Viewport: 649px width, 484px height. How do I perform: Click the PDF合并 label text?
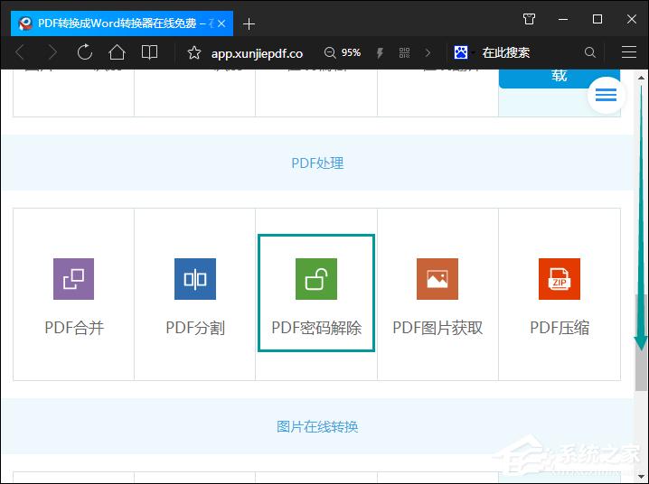click(x=74, y=328)
